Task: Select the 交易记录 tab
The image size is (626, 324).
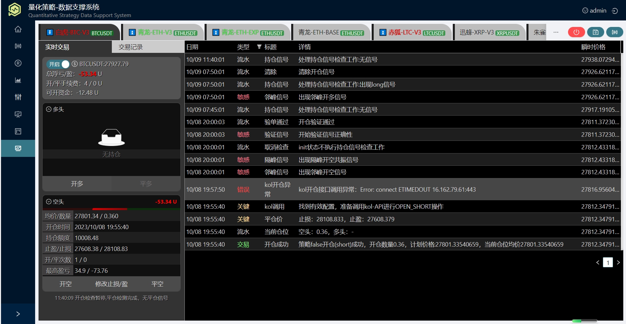Action: (x=148, y=47)
